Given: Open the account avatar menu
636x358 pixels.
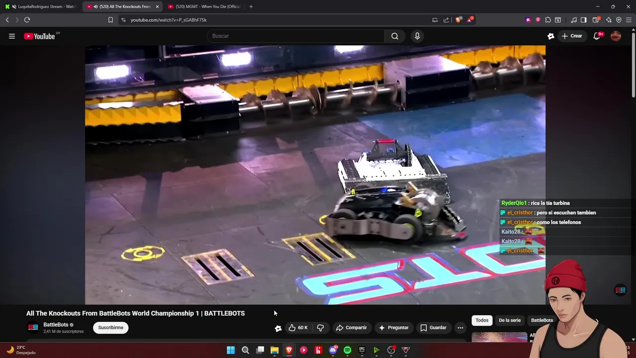Looking at the screenshot, I should click(x=616, y=36).
